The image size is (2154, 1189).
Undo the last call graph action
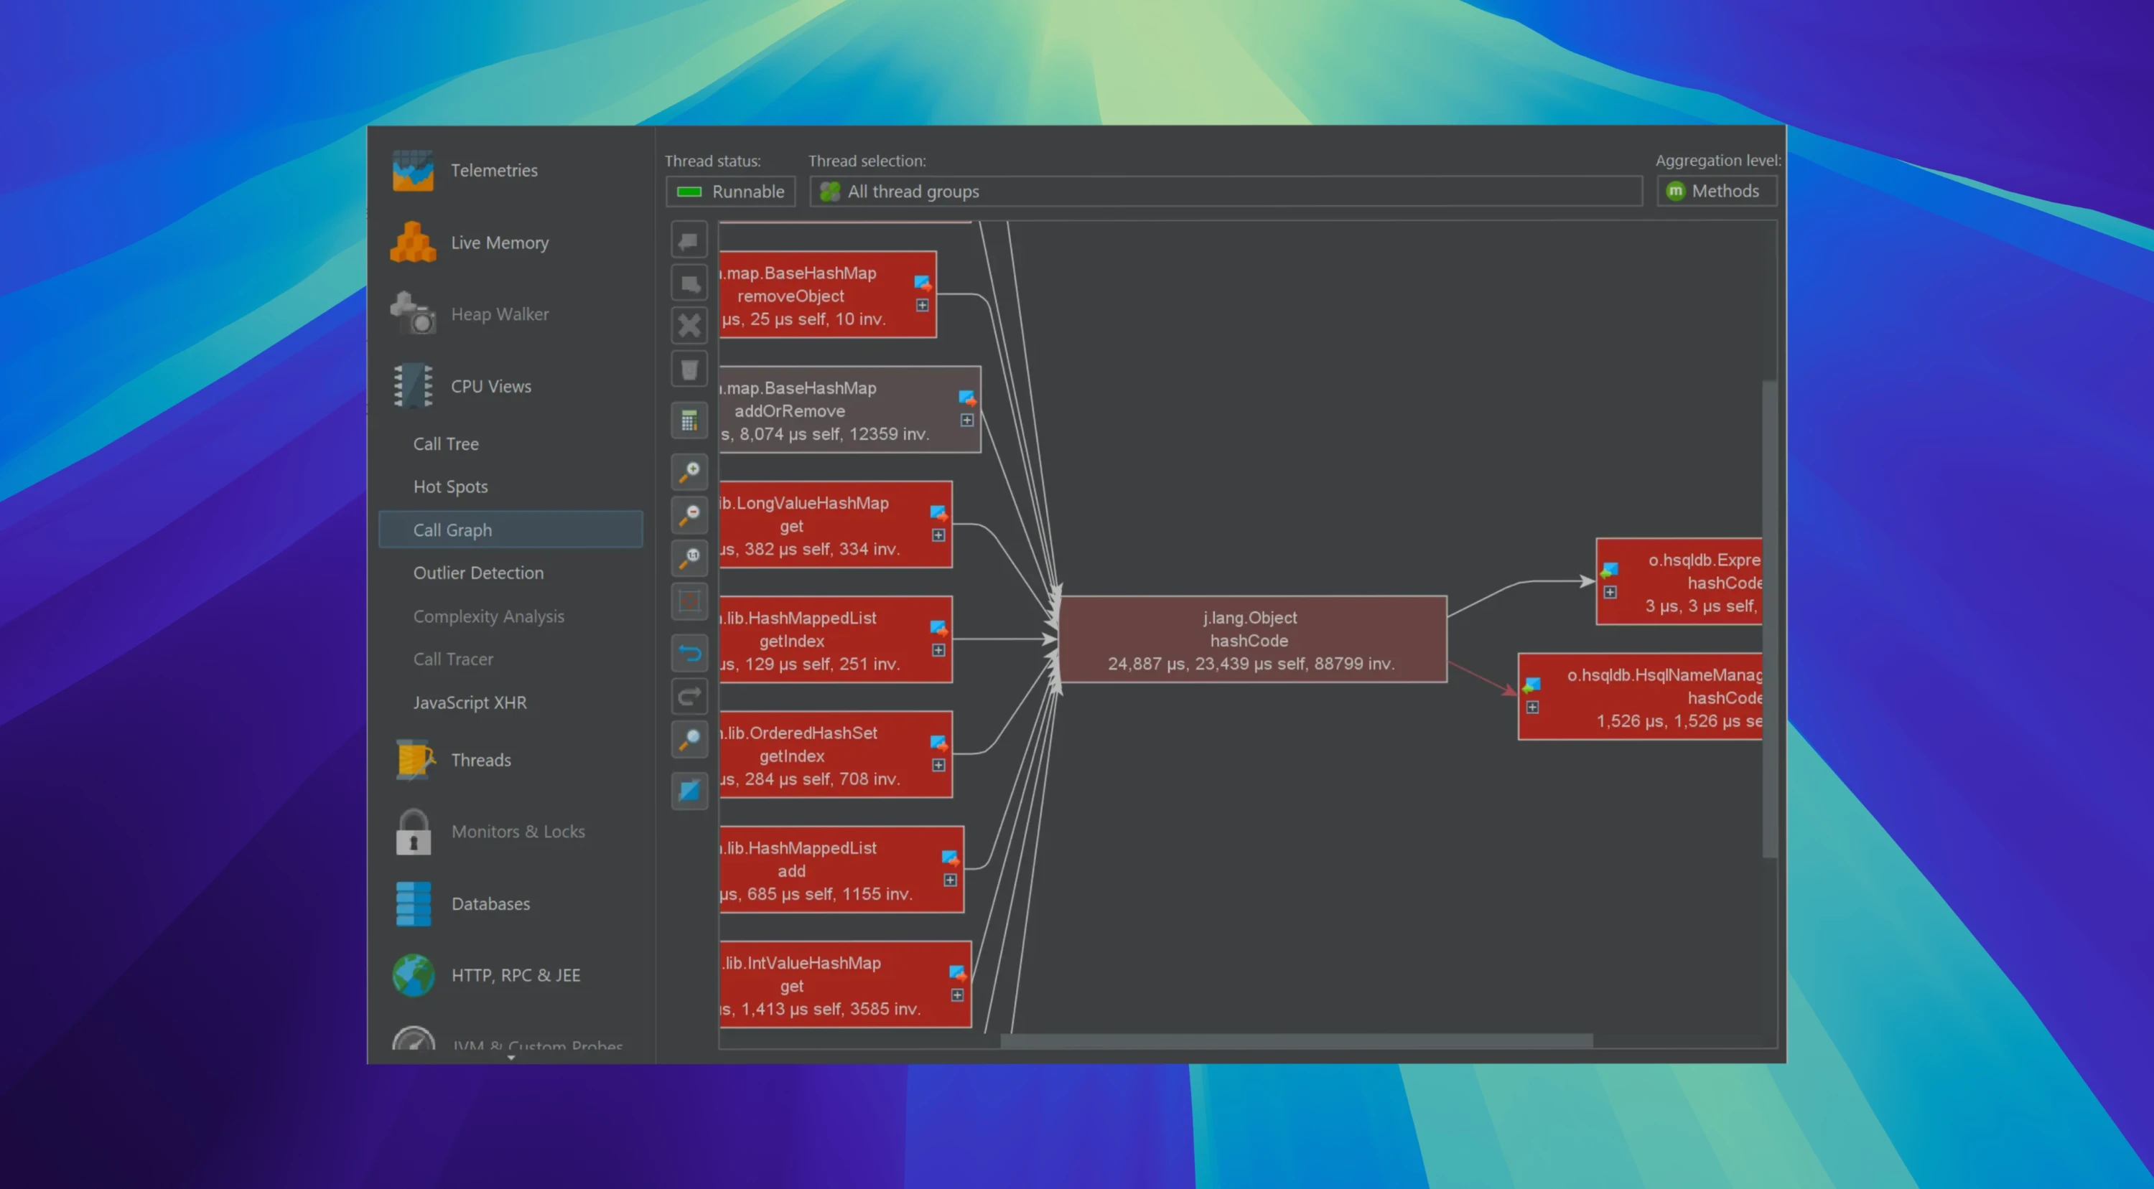689,652
